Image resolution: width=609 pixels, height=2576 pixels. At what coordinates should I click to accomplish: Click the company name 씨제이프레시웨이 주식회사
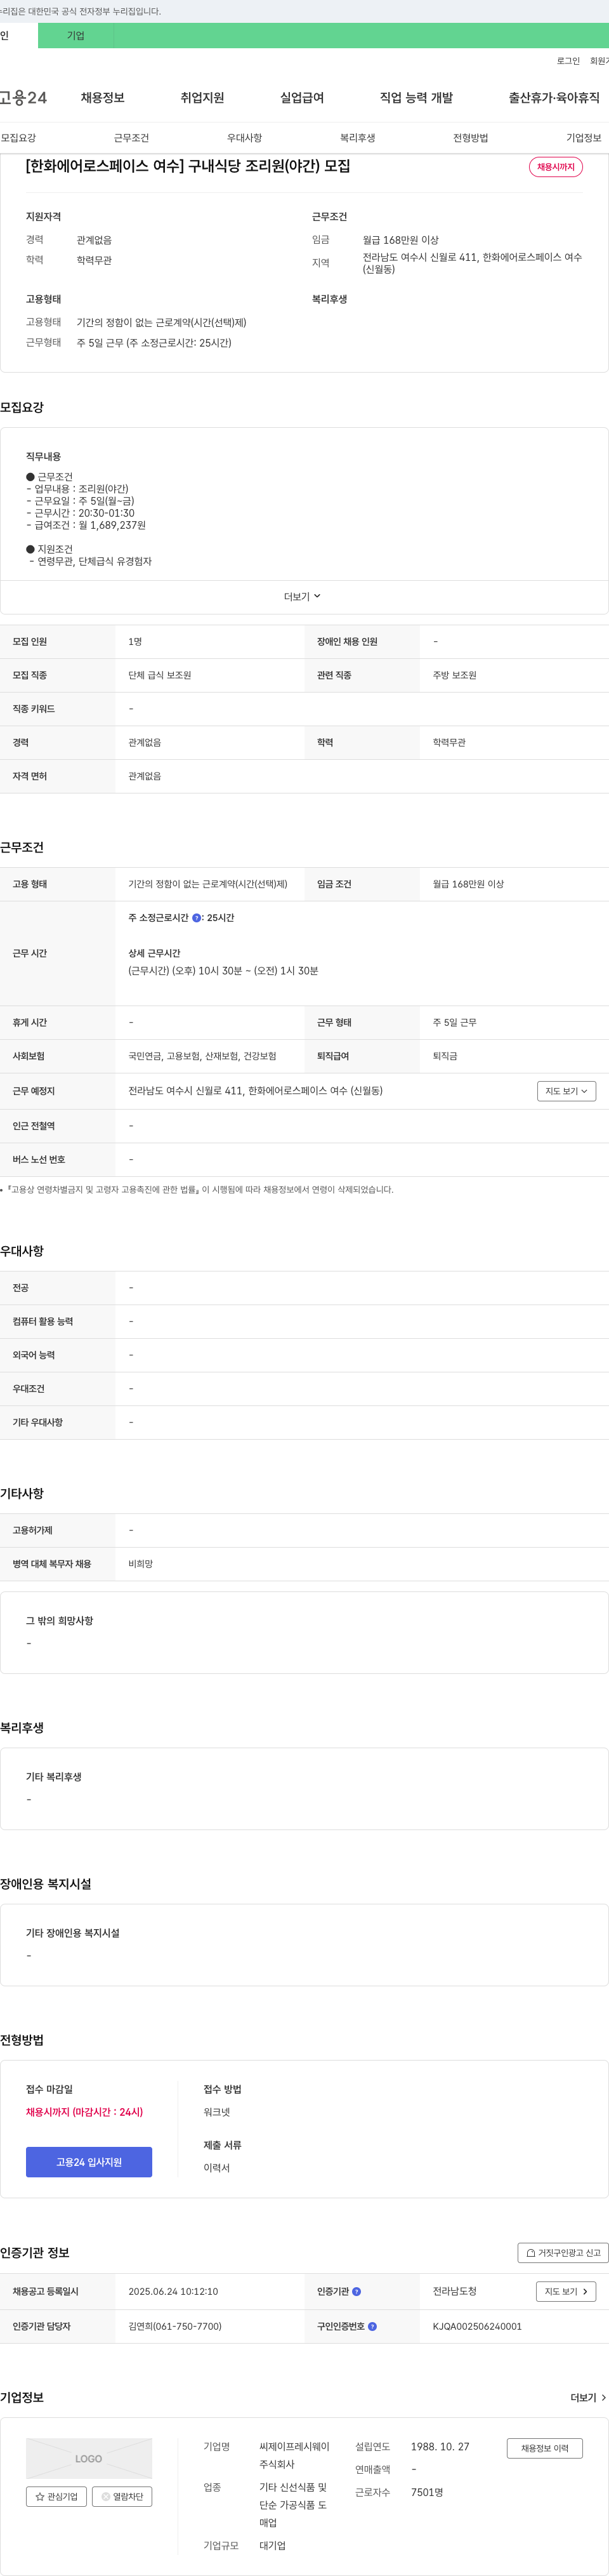click(294, 2455)
